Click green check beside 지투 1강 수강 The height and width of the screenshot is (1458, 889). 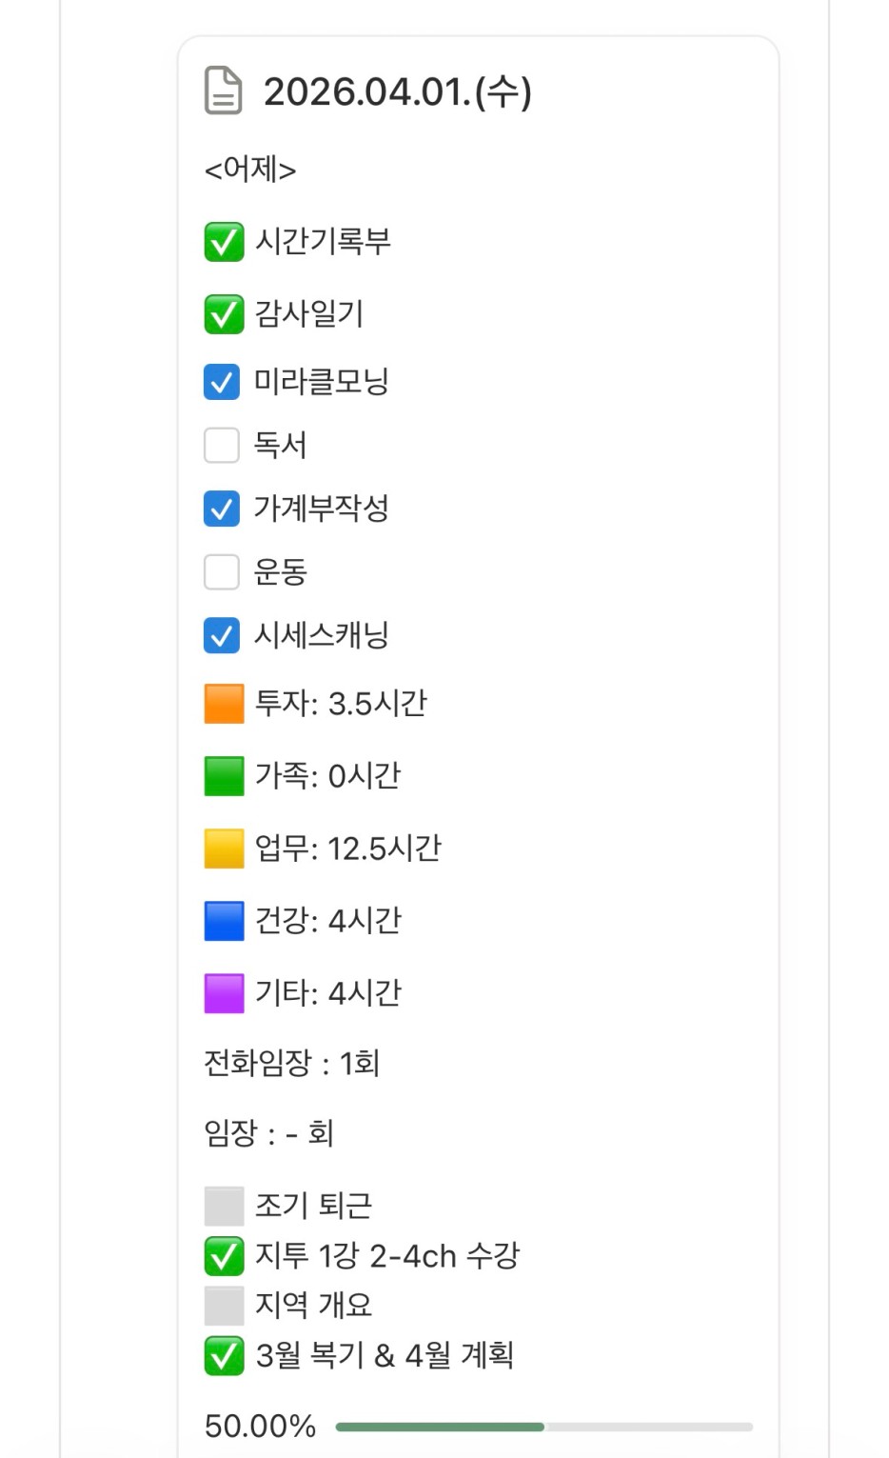(x=224, y=1256)
